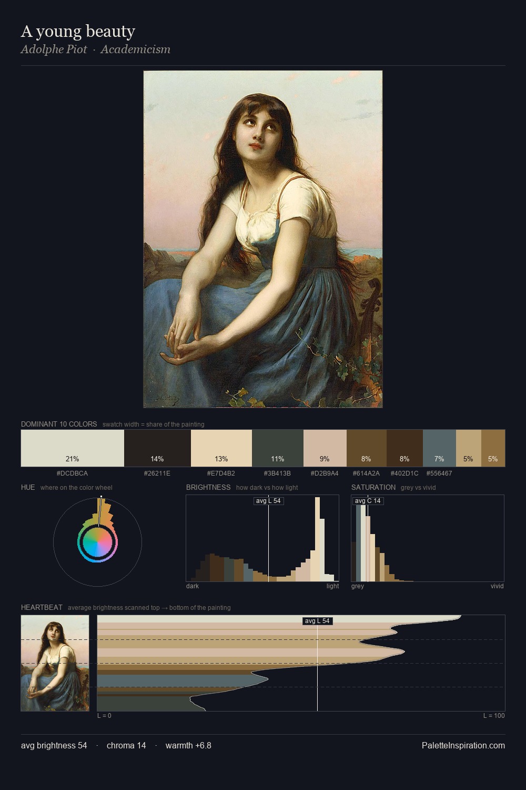Click hex code text #D2B9A4
The width and height of the screenshot is (526, 790).
pos(325,473)
